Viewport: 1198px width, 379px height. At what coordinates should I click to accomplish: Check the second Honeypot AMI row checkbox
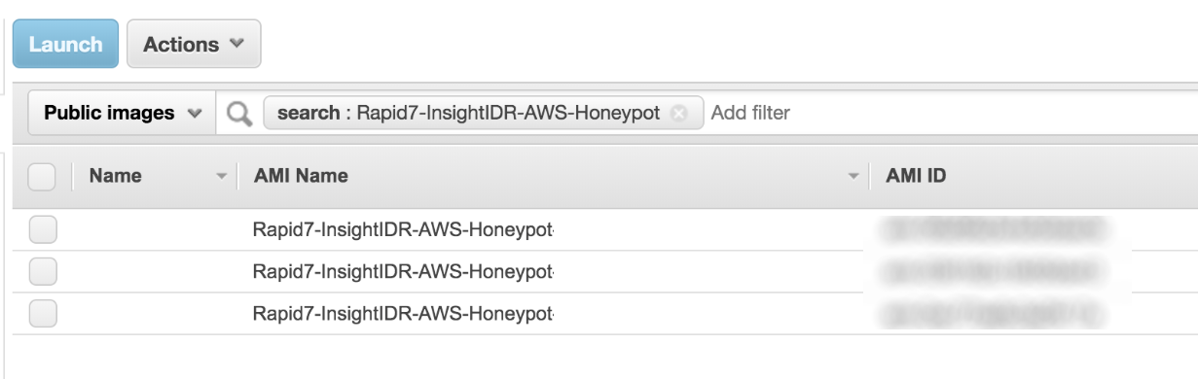pos(44,271)
